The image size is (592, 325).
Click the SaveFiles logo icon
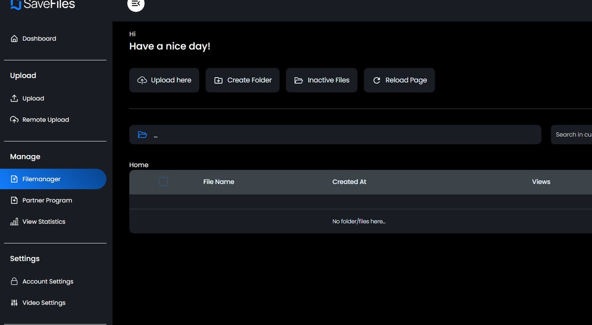(16, 5)
